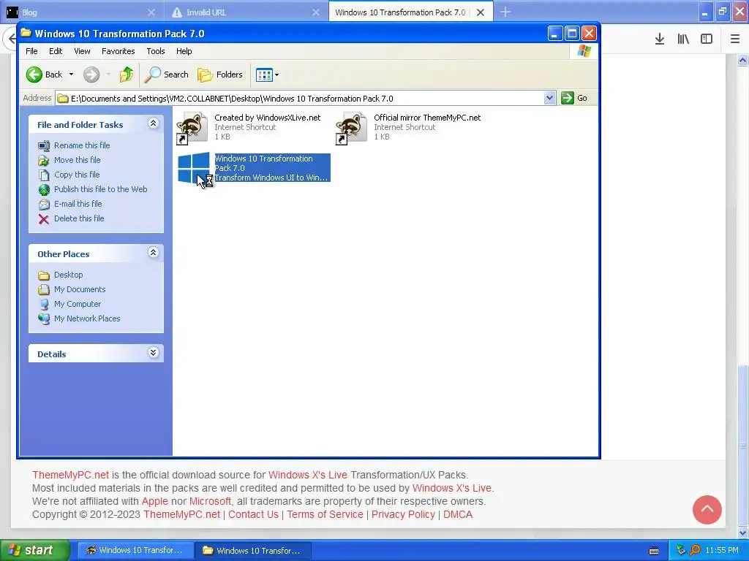
Task: Click the Contact Us footer link
Action: pos(253,514)
